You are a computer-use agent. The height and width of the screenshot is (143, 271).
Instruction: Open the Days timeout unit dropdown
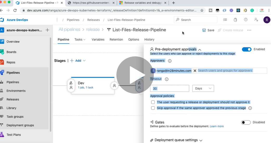coord(203,88)
